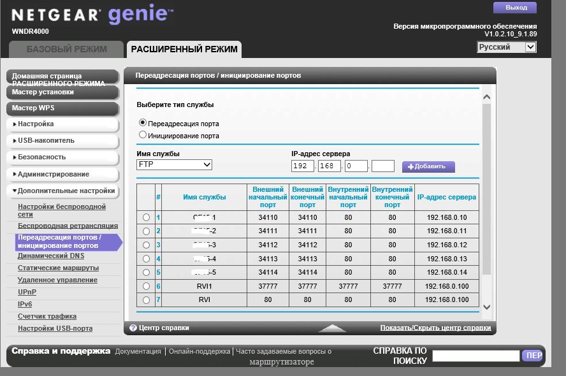This screenshot has height=376, width=566.
Task: Select radio button for RVI1 row
Action: pyautogui.click(x=146, y=286)
